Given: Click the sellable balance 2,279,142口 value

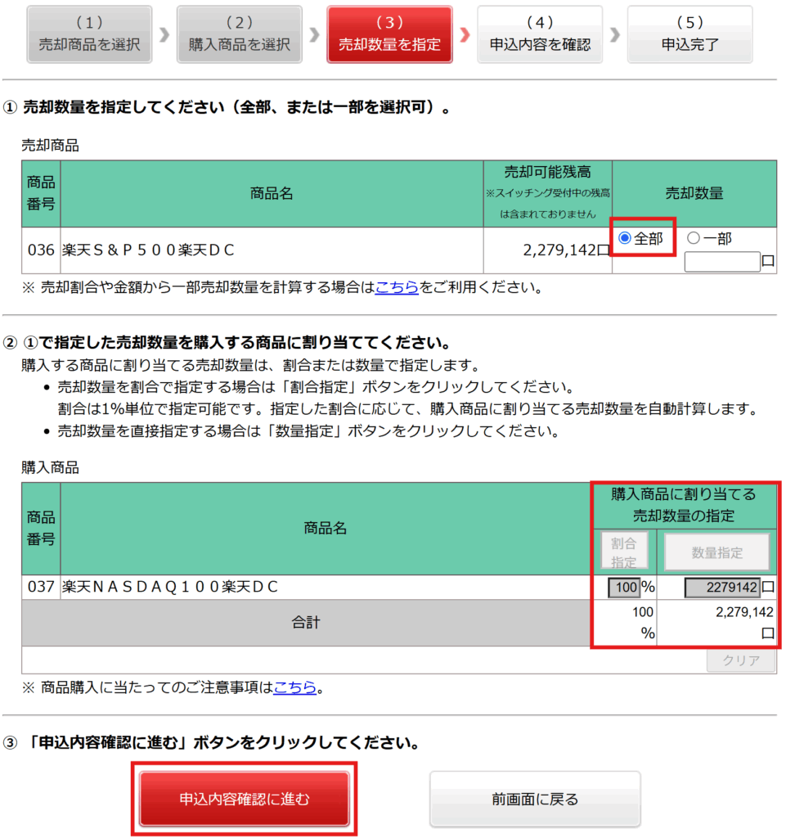Looking at the screenshot, I should [567, 250].
